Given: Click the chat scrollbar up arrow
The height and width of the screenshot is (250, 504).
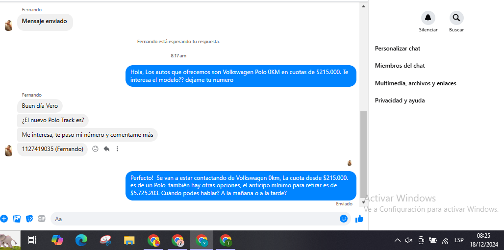Looking at the screenshot, I should [363, 6].
